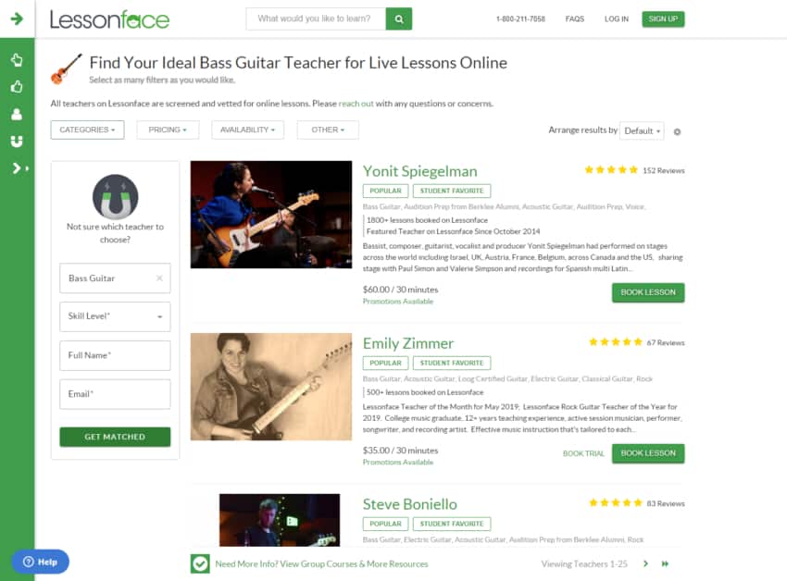
Task: Click the magnet sidebar icon
Action: 17,142
